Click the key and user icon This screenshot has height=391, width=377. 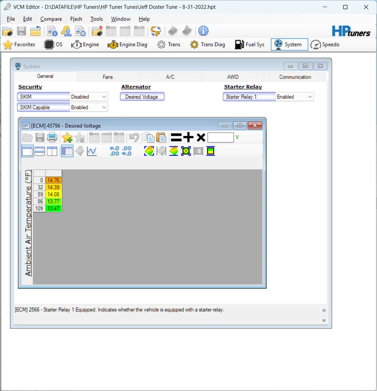pyautogui.click(x=66, y=31)
